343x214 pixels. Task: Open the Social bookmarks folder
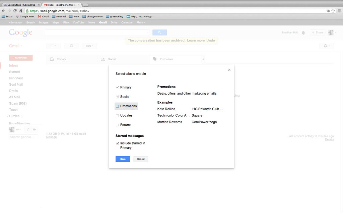(x=7, y=16)
